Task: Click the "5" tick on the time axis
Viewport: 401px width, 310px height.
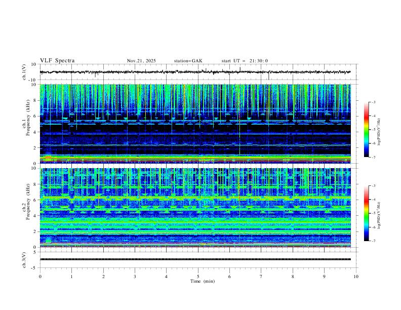Action: [x=198, y=277]
